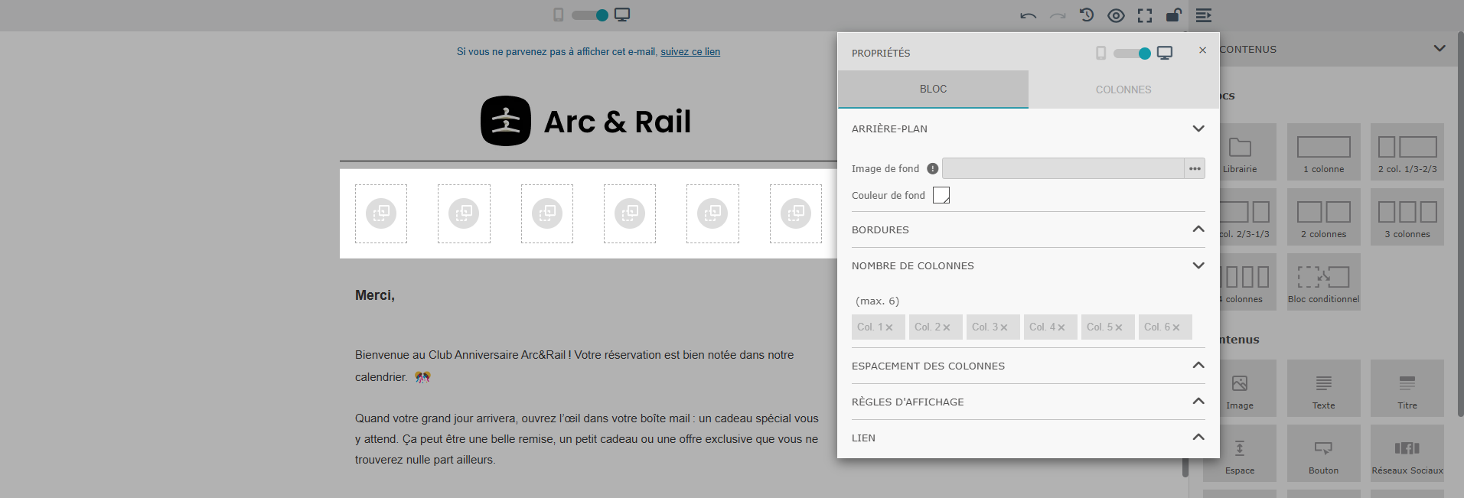Screen dimensions: 1464x498
Task: Remove Col. 6 tag
Action: [x=1176, y=327]
